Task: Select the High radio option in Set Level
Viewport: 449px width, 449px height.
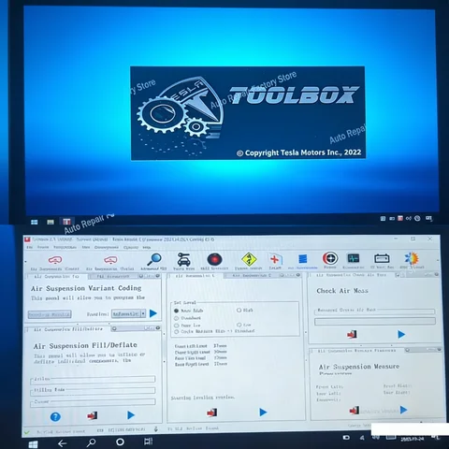Action: pos(239,310)
